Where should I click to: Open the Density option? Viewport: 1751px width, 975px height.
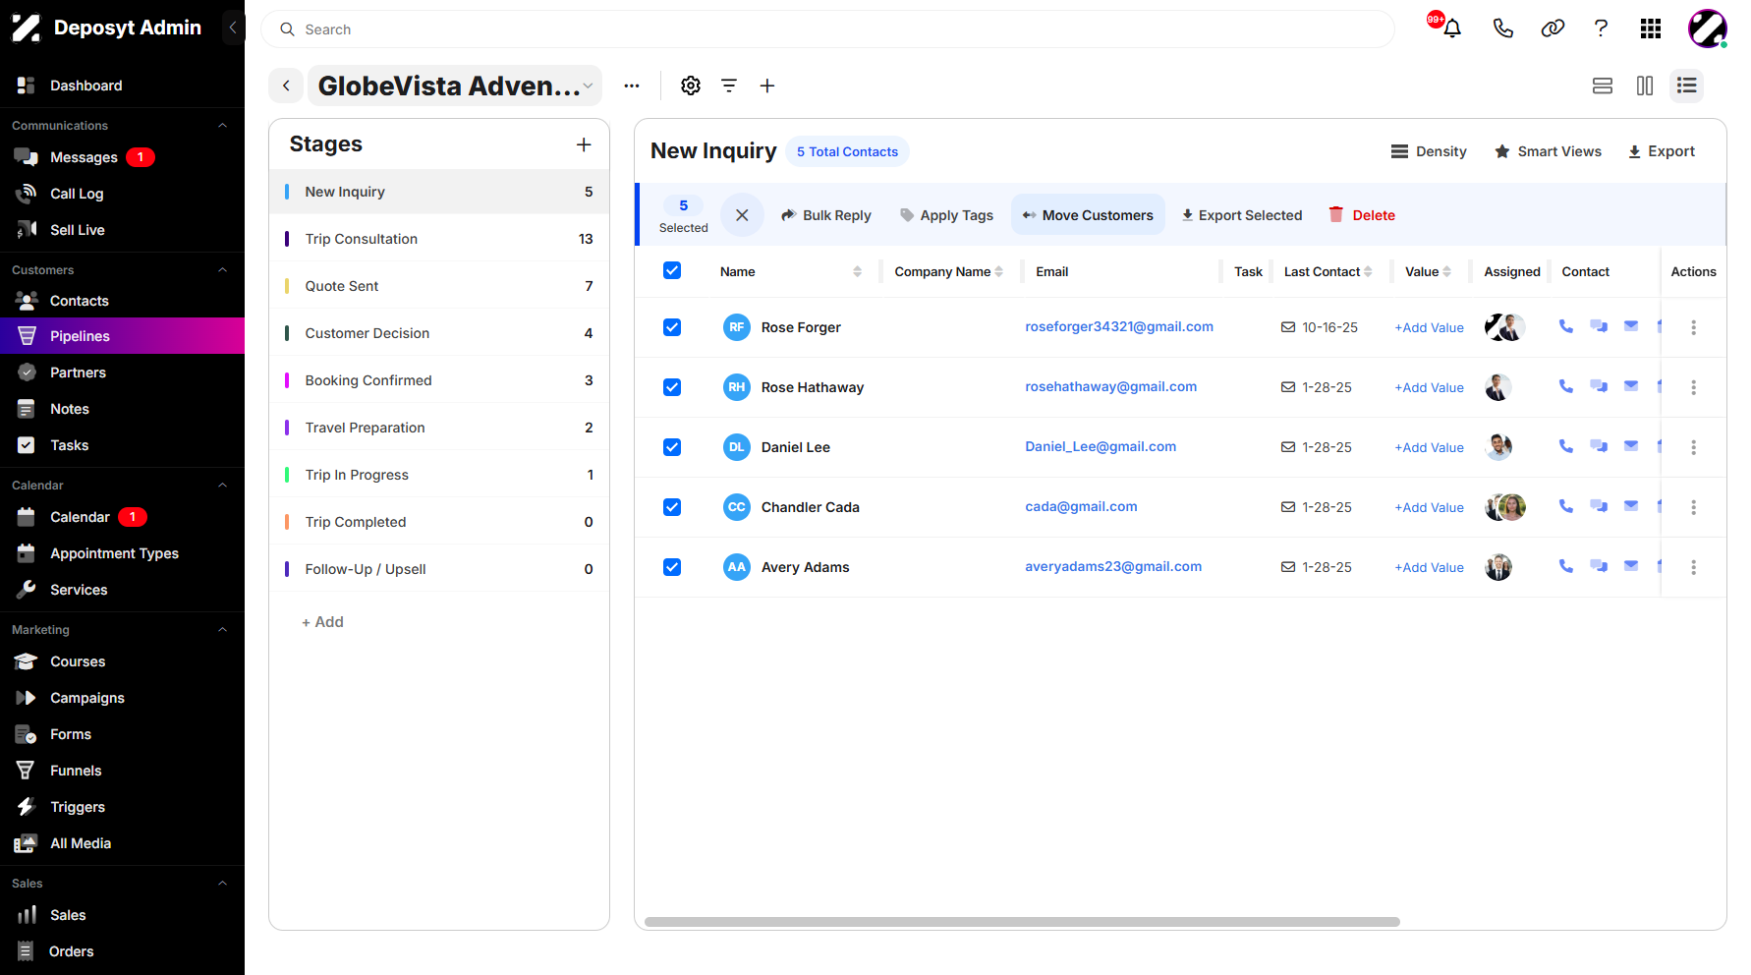click(x=1429, y=151)
